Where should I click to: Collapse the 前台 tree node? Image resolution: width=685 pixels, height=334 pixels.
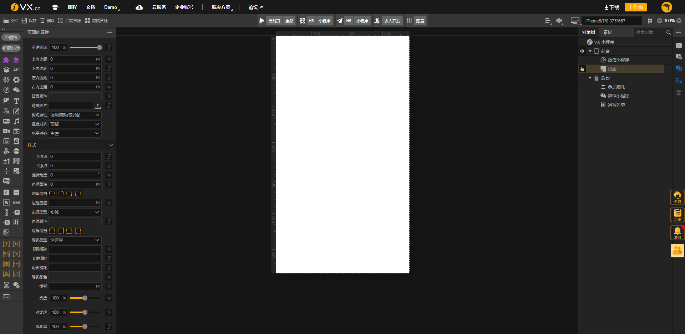pos(590,51)
